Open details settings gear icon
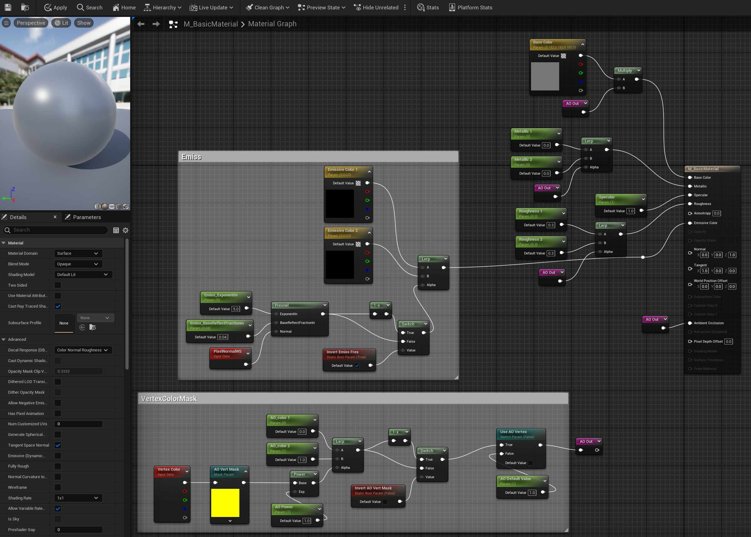The width and height of the screenshot is (751, 537). pos(125,230)
